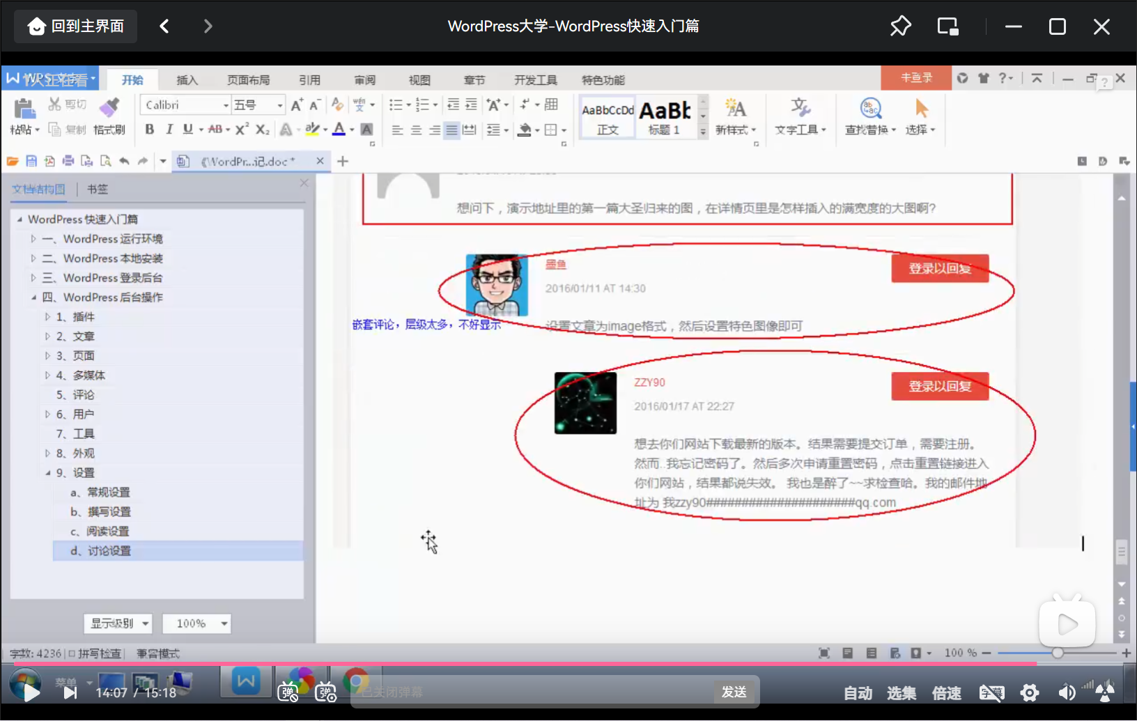
Task: Skip to next video button
Action: [70, 692]
